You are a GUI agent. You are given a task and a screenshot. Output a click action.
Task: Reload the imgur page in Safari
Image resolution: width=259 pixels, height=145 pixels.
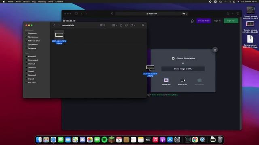(187, 14)
